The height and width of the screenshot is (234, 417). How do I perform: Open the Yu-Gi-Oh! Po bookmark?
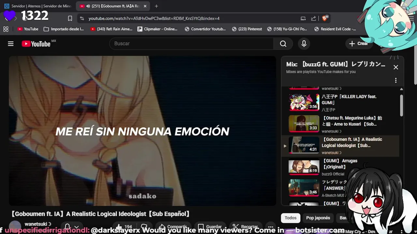tap(287, 29)
